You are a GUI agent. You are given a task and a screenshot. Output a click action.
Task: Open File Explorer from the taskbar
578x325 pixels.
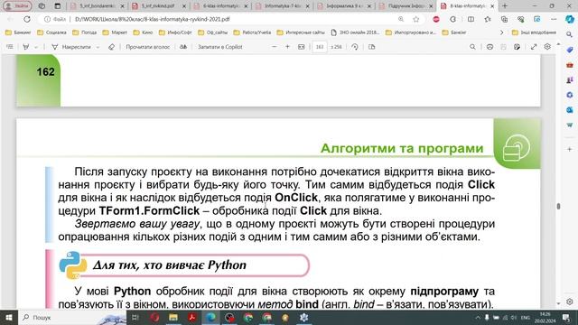click(172, 317)
